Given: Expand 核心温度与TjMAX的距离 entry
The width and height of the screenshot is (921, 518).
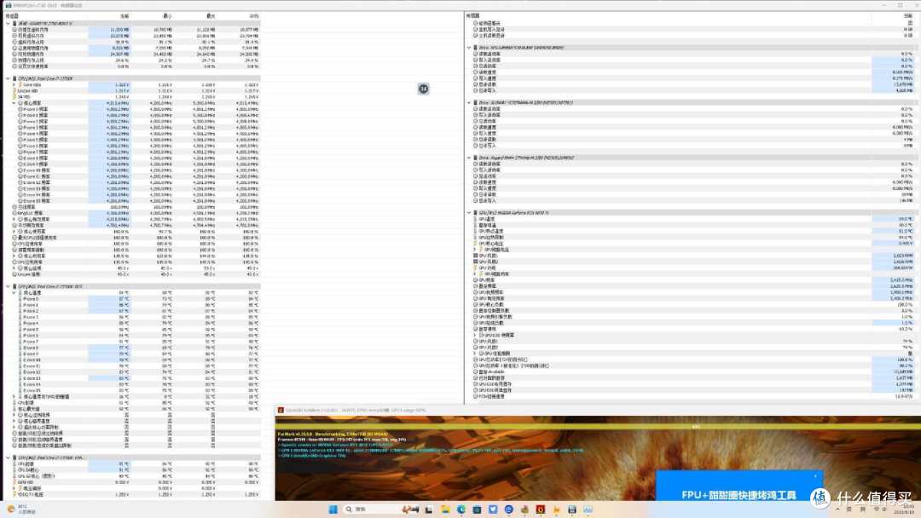Looking at the screenshot, I should tap(14, 396).
